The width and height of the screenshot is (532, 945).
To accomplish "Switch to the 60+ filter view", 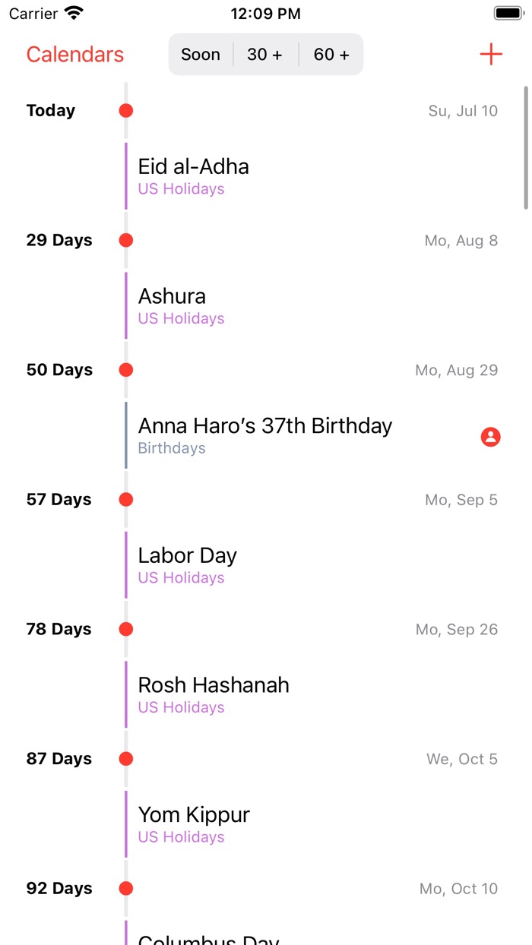I will 330,54.
